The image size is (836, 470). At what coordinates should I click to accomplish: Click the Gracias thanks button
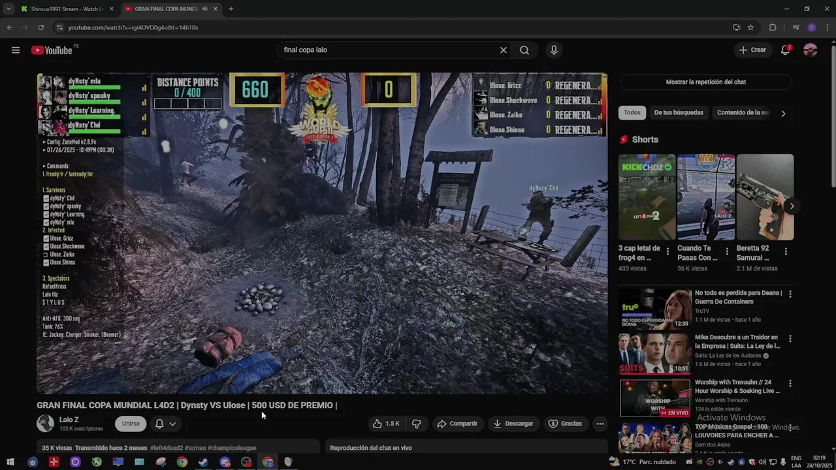[x=565, y=424]
